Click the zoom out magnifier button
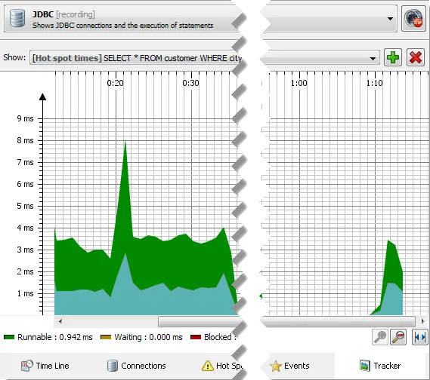Viewport: 430px width, 380px height. (x=398, y=337)
